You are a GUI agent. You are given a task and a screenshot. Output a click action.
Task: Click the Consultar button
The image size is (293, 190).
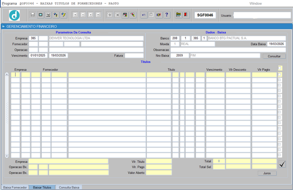pos(274,56)
